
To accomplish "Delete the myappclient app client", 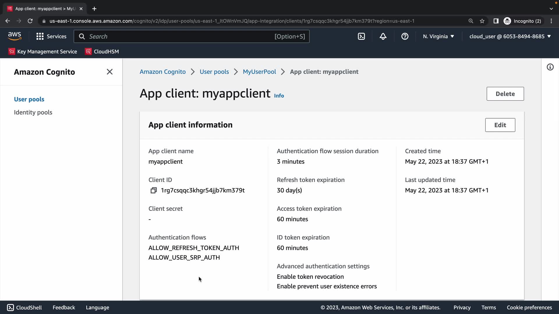I will 505,94.
